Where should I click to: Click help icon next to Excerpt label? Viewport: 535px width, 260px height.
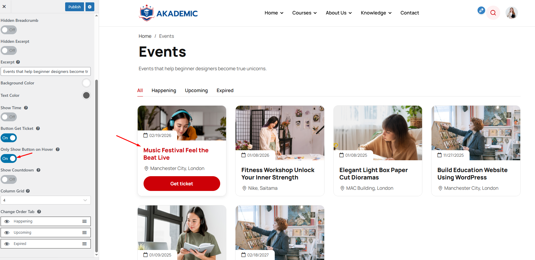click(18, 62)
